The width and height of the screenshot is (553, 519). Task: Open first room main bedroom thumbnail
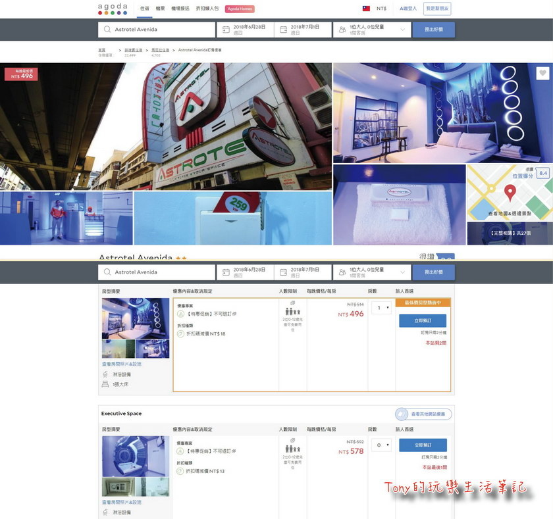pos(136,318)
